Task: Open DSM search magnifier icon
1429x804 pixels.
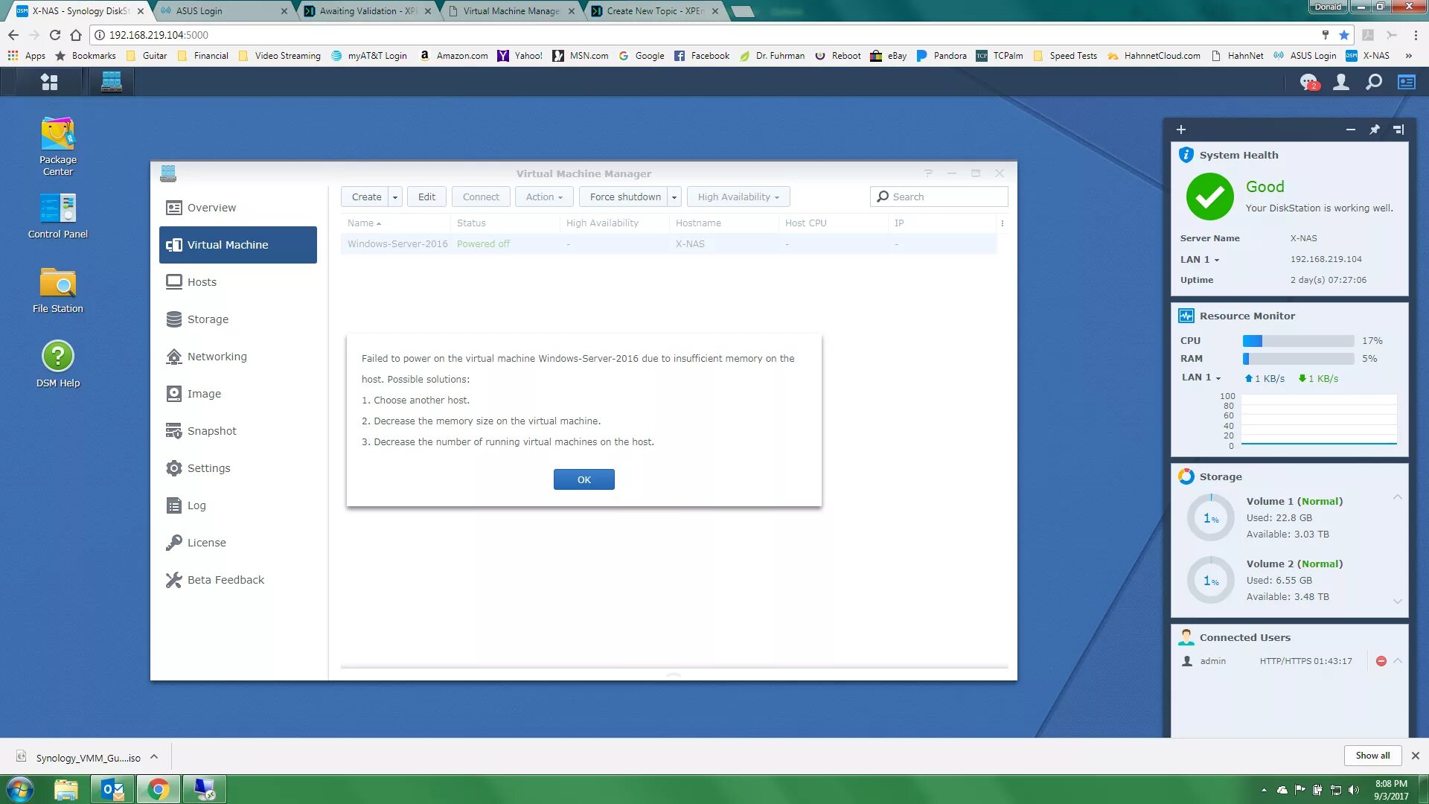Action: (x=1373, y=82)
